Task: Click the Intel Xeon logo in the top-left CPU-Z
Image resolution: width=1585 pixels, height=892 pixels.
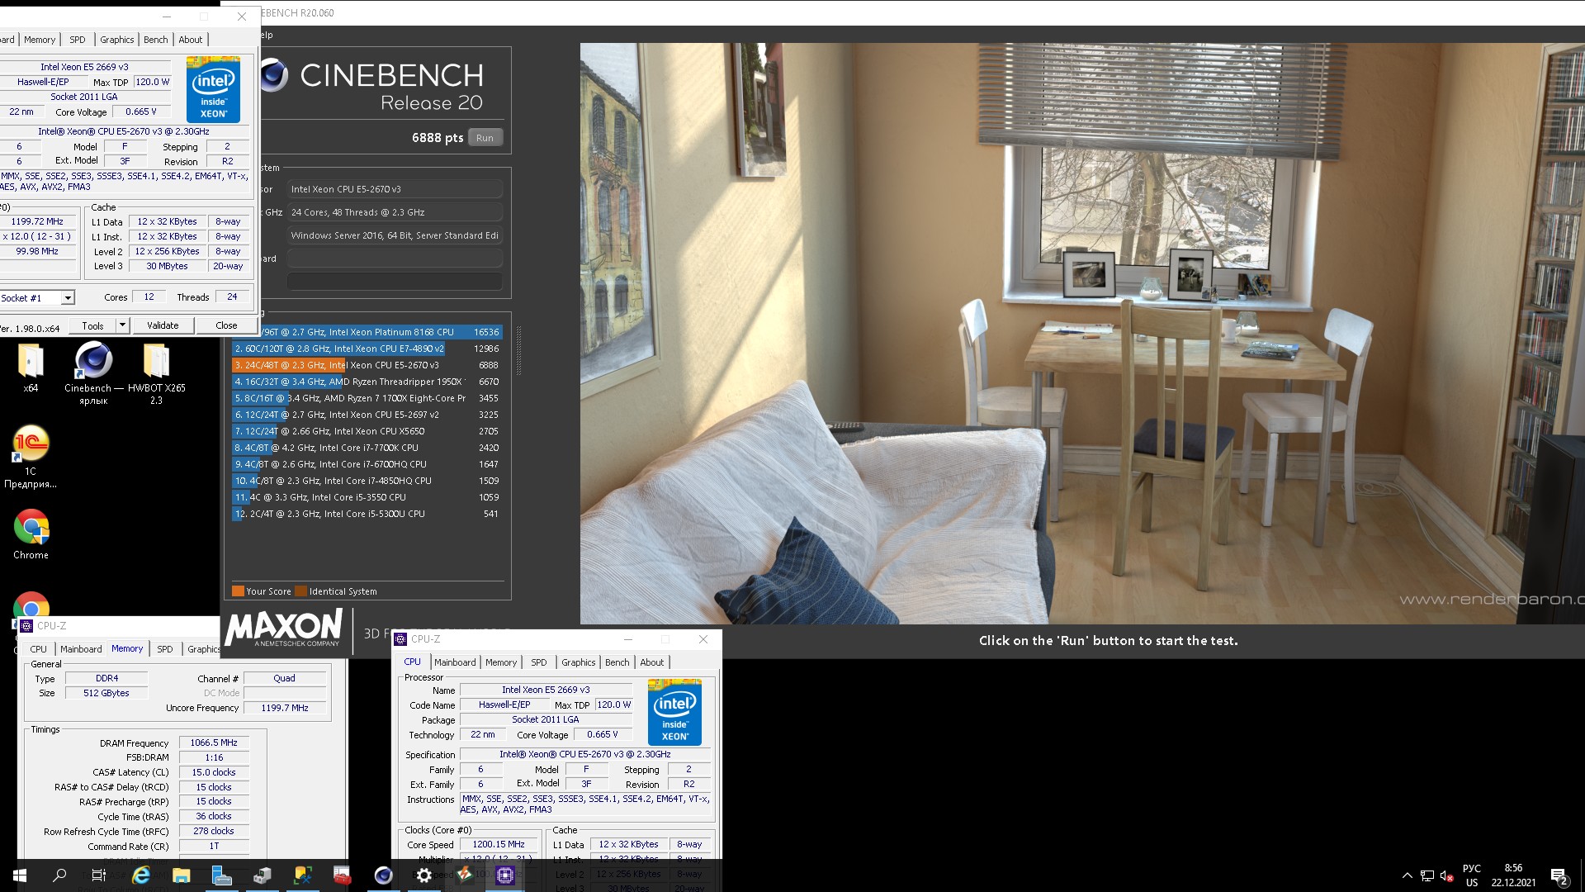Action: 213,89
